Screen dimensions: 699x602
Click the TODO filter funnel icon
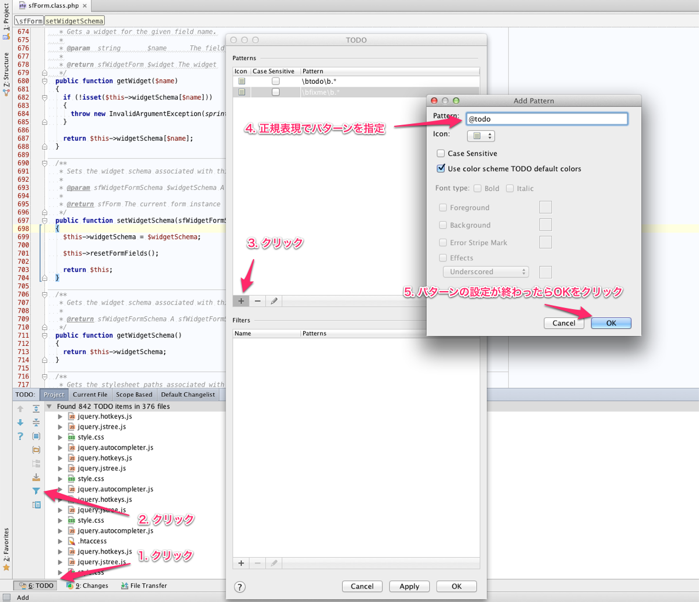pos(36,491)
